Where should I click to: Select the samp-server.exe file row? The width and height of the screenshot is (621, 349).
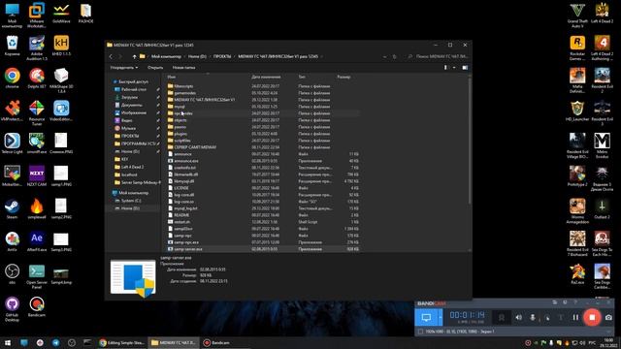[263, 249]
